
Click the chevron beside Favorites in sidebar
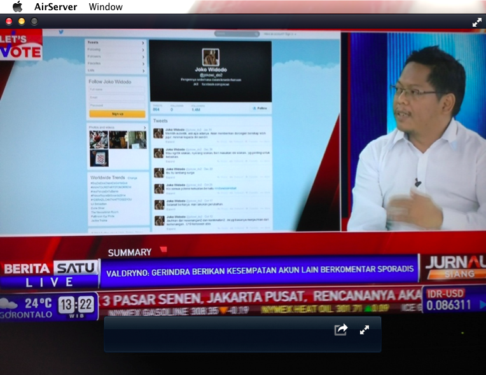pyautogui.click(x=143, y=64)
